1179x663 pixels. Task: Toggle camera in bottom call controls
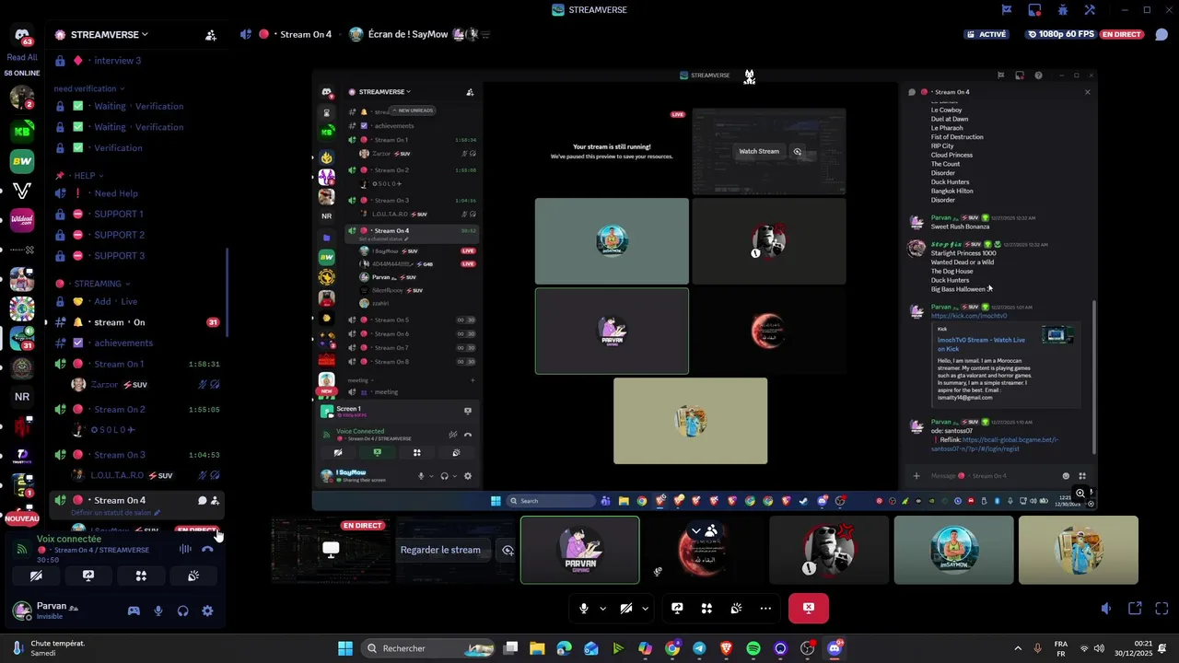tap(626, 608)
